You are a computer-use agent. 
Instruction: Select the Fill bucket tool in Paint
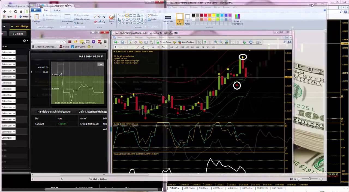[99, 17]
